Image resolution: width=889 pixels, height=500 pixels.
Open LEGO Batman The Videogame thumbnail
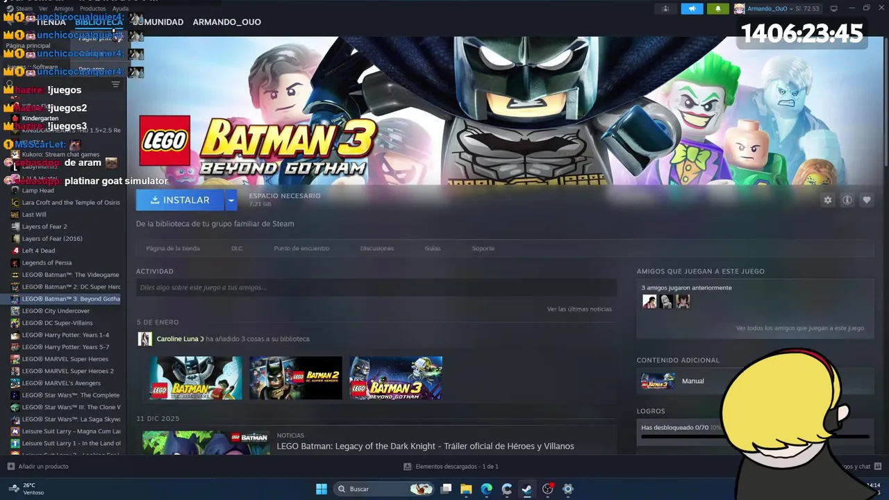coord(196,378)
